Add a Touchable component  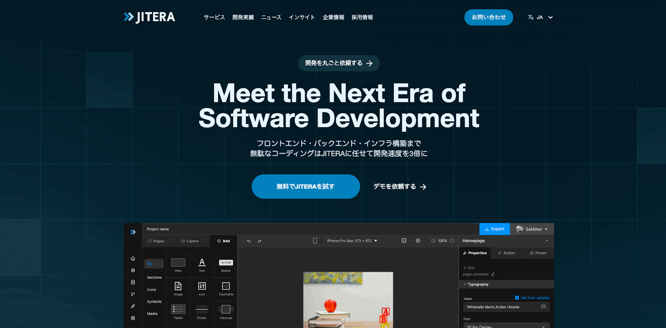point(226,289)
